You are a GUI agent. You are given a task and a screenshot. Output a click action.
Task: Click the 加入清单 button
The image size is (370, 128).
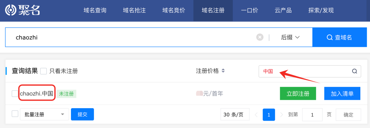coord(342,93)
